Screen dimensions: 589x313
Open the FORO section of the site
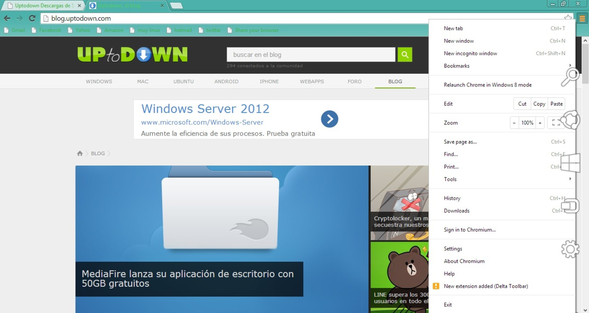tap(354, 81)
